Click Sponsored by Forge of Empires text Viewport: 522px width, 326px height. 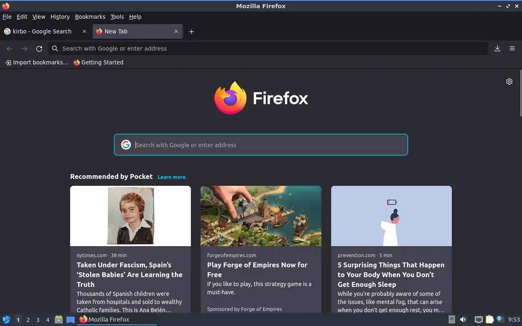[x=244, y=309]
